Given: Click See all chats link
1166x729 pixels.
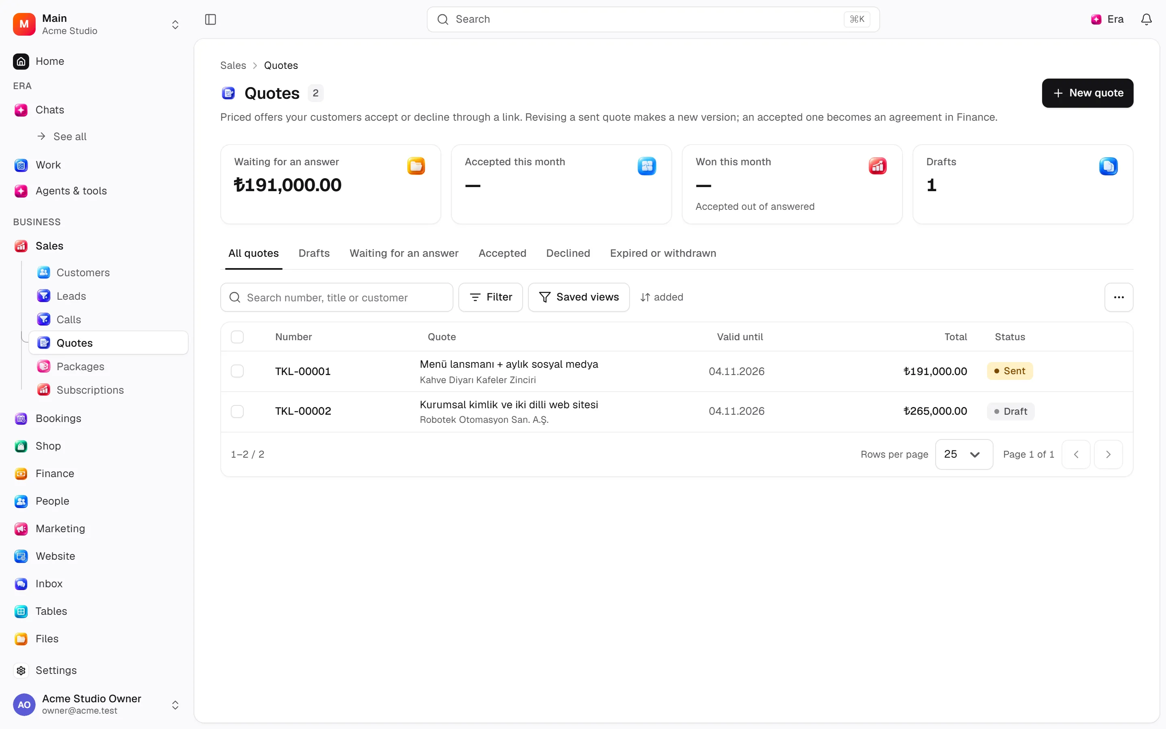Looking at the screenshot, I should coord(62,136).
